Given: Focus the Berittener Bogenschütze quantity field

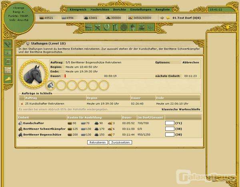Looking at the screenshot, I should [170, 135].
